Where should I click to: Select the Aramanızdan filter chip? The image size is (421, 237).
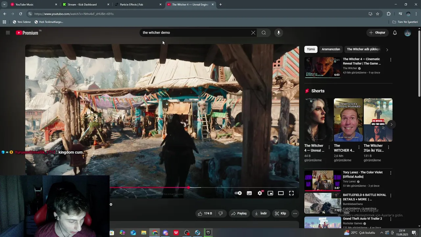(x=331, y=49)
